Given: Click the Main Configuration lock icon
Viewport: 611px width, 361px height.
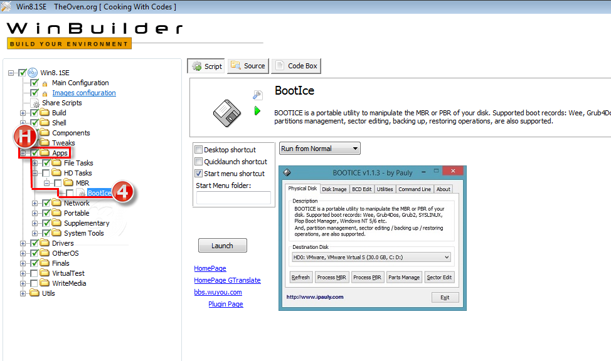Looking at the screenshot, I should click(x=45, y=83).
